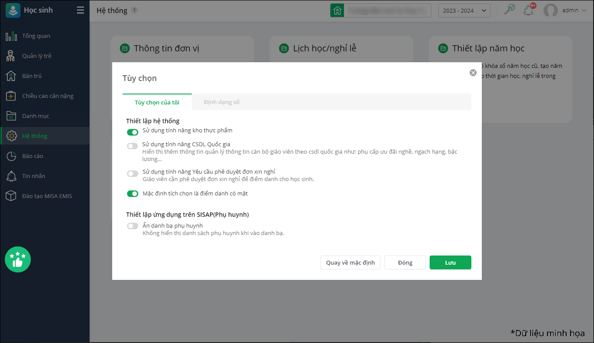Open the search analytics icon in header
Screen dimensions: 594x343
click(509, 10)
